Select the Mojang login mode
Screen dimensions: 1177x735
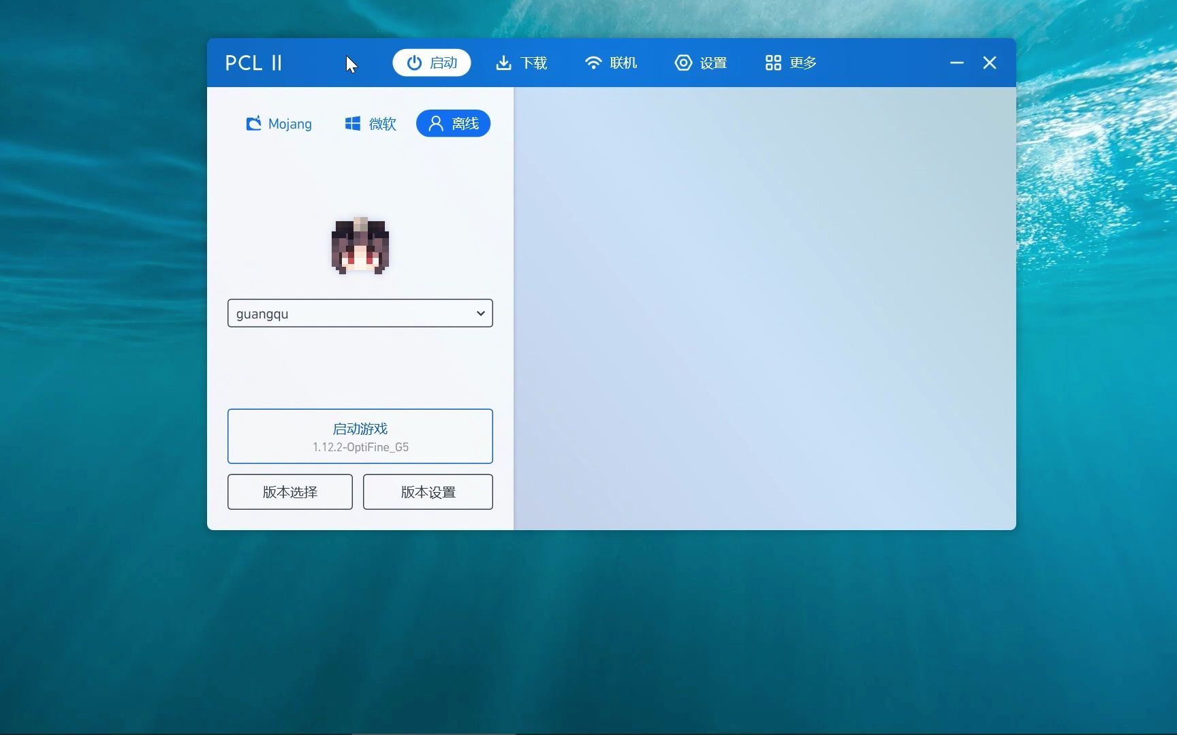tap(278, 123)
